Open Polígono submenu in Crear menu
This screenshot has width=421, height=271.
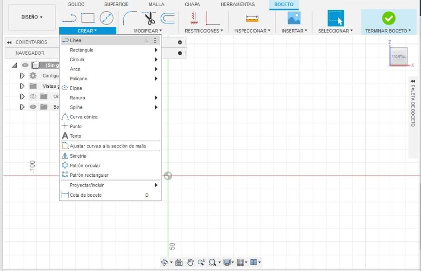[110, 78]
